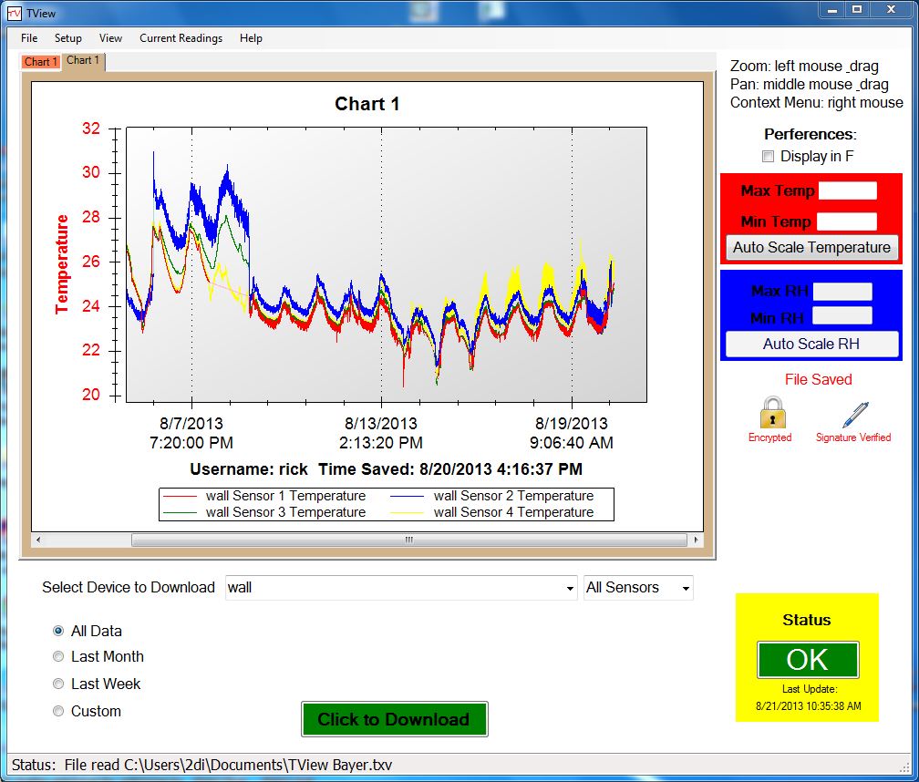Click the green OK status button

point(808,660)
